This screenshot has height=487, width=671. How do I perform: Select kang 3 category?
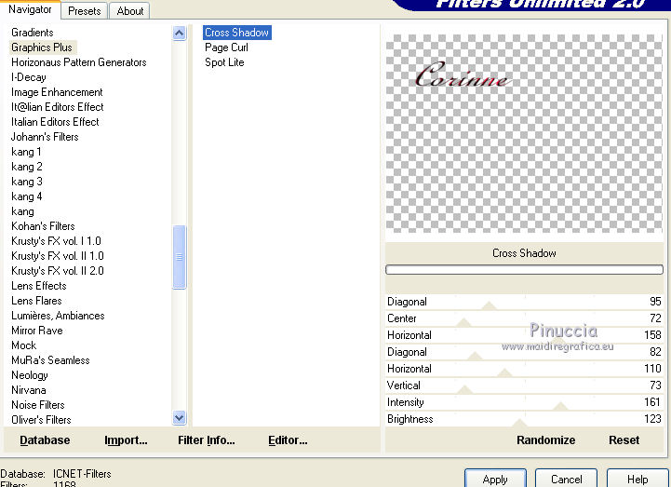click(x=27, y=182)
